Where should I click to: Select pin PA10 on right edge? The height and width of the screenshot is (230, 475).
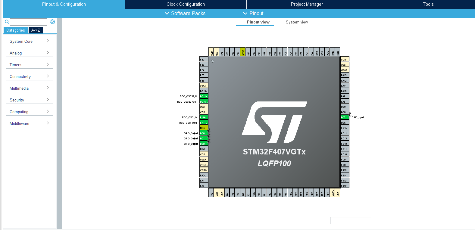click(x=345, y=91)
